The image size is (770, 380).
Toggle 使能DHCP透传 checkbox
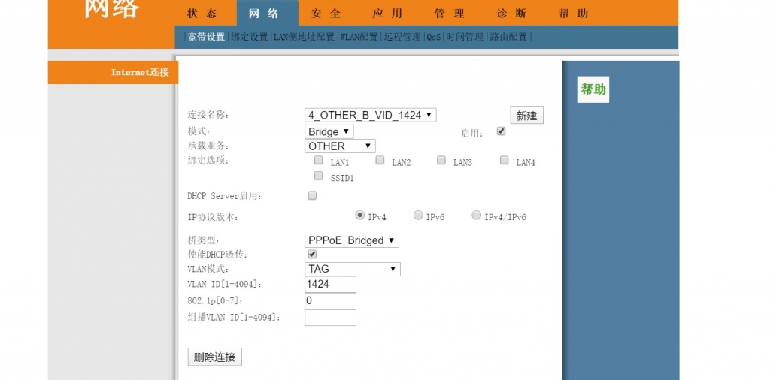[x=313, y=255]
